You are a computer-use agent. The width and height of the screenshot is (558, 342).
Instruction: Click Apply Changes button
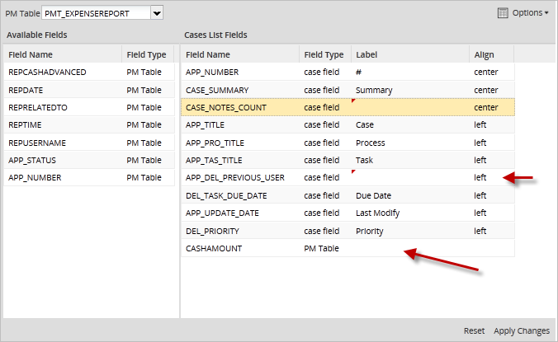point(521,330)
